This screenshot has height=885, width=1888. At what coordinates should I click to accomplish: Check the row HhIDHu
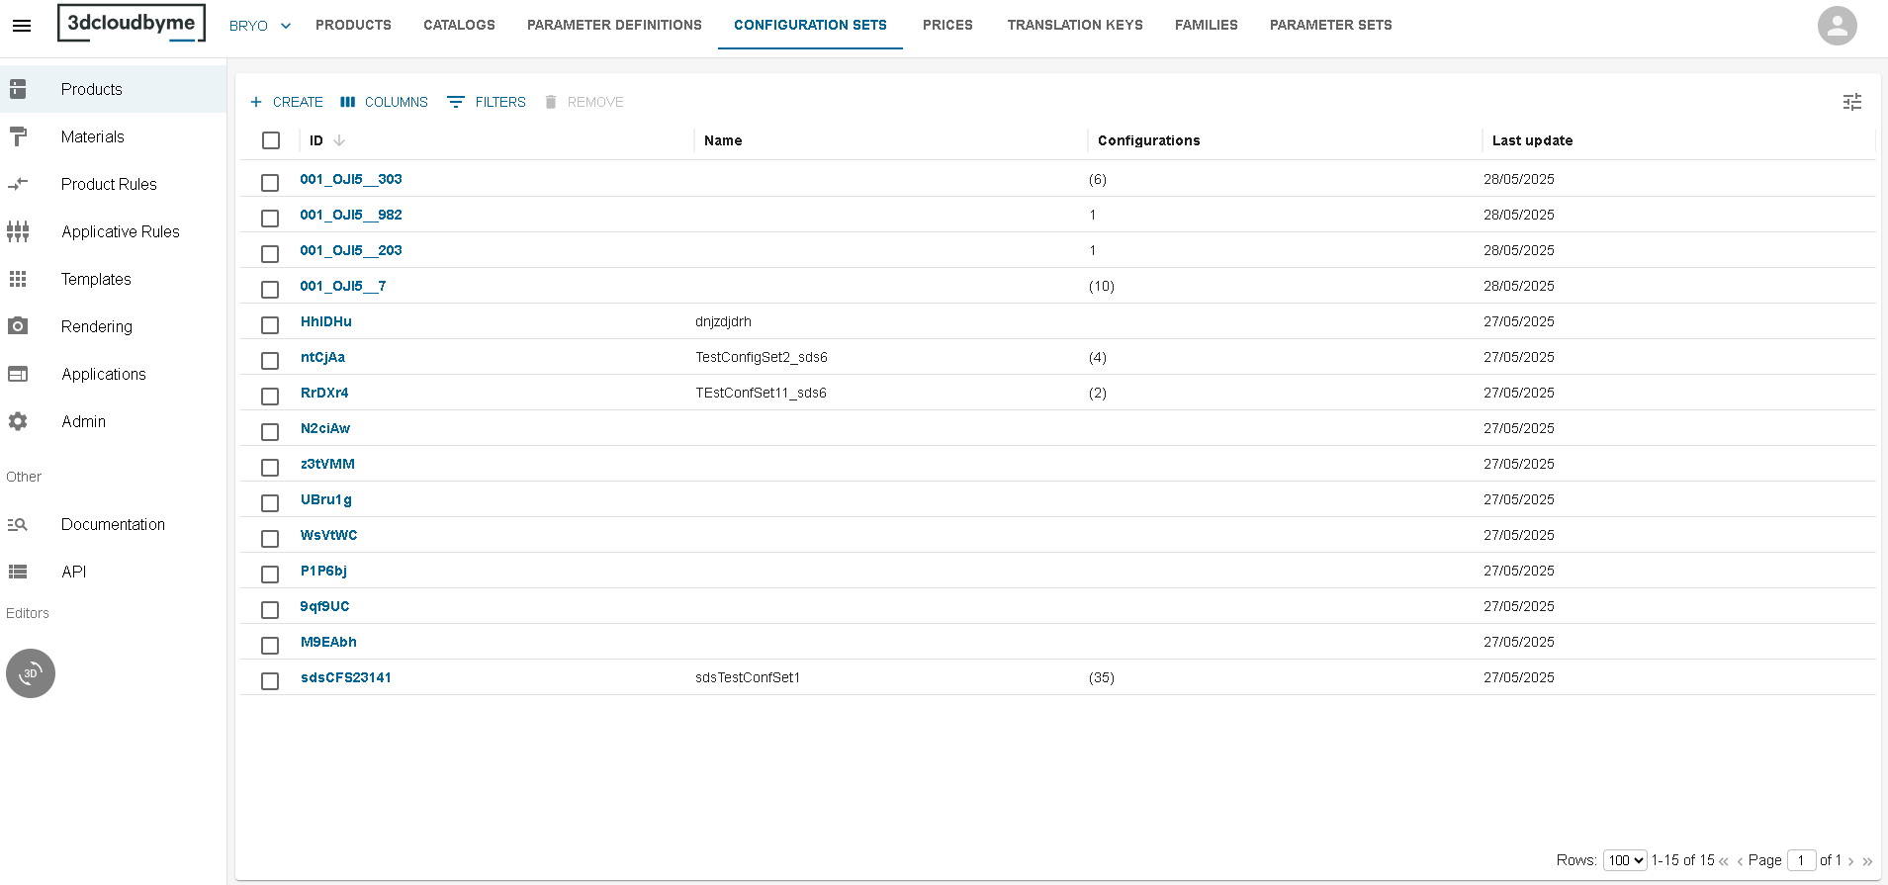point(270,325)
